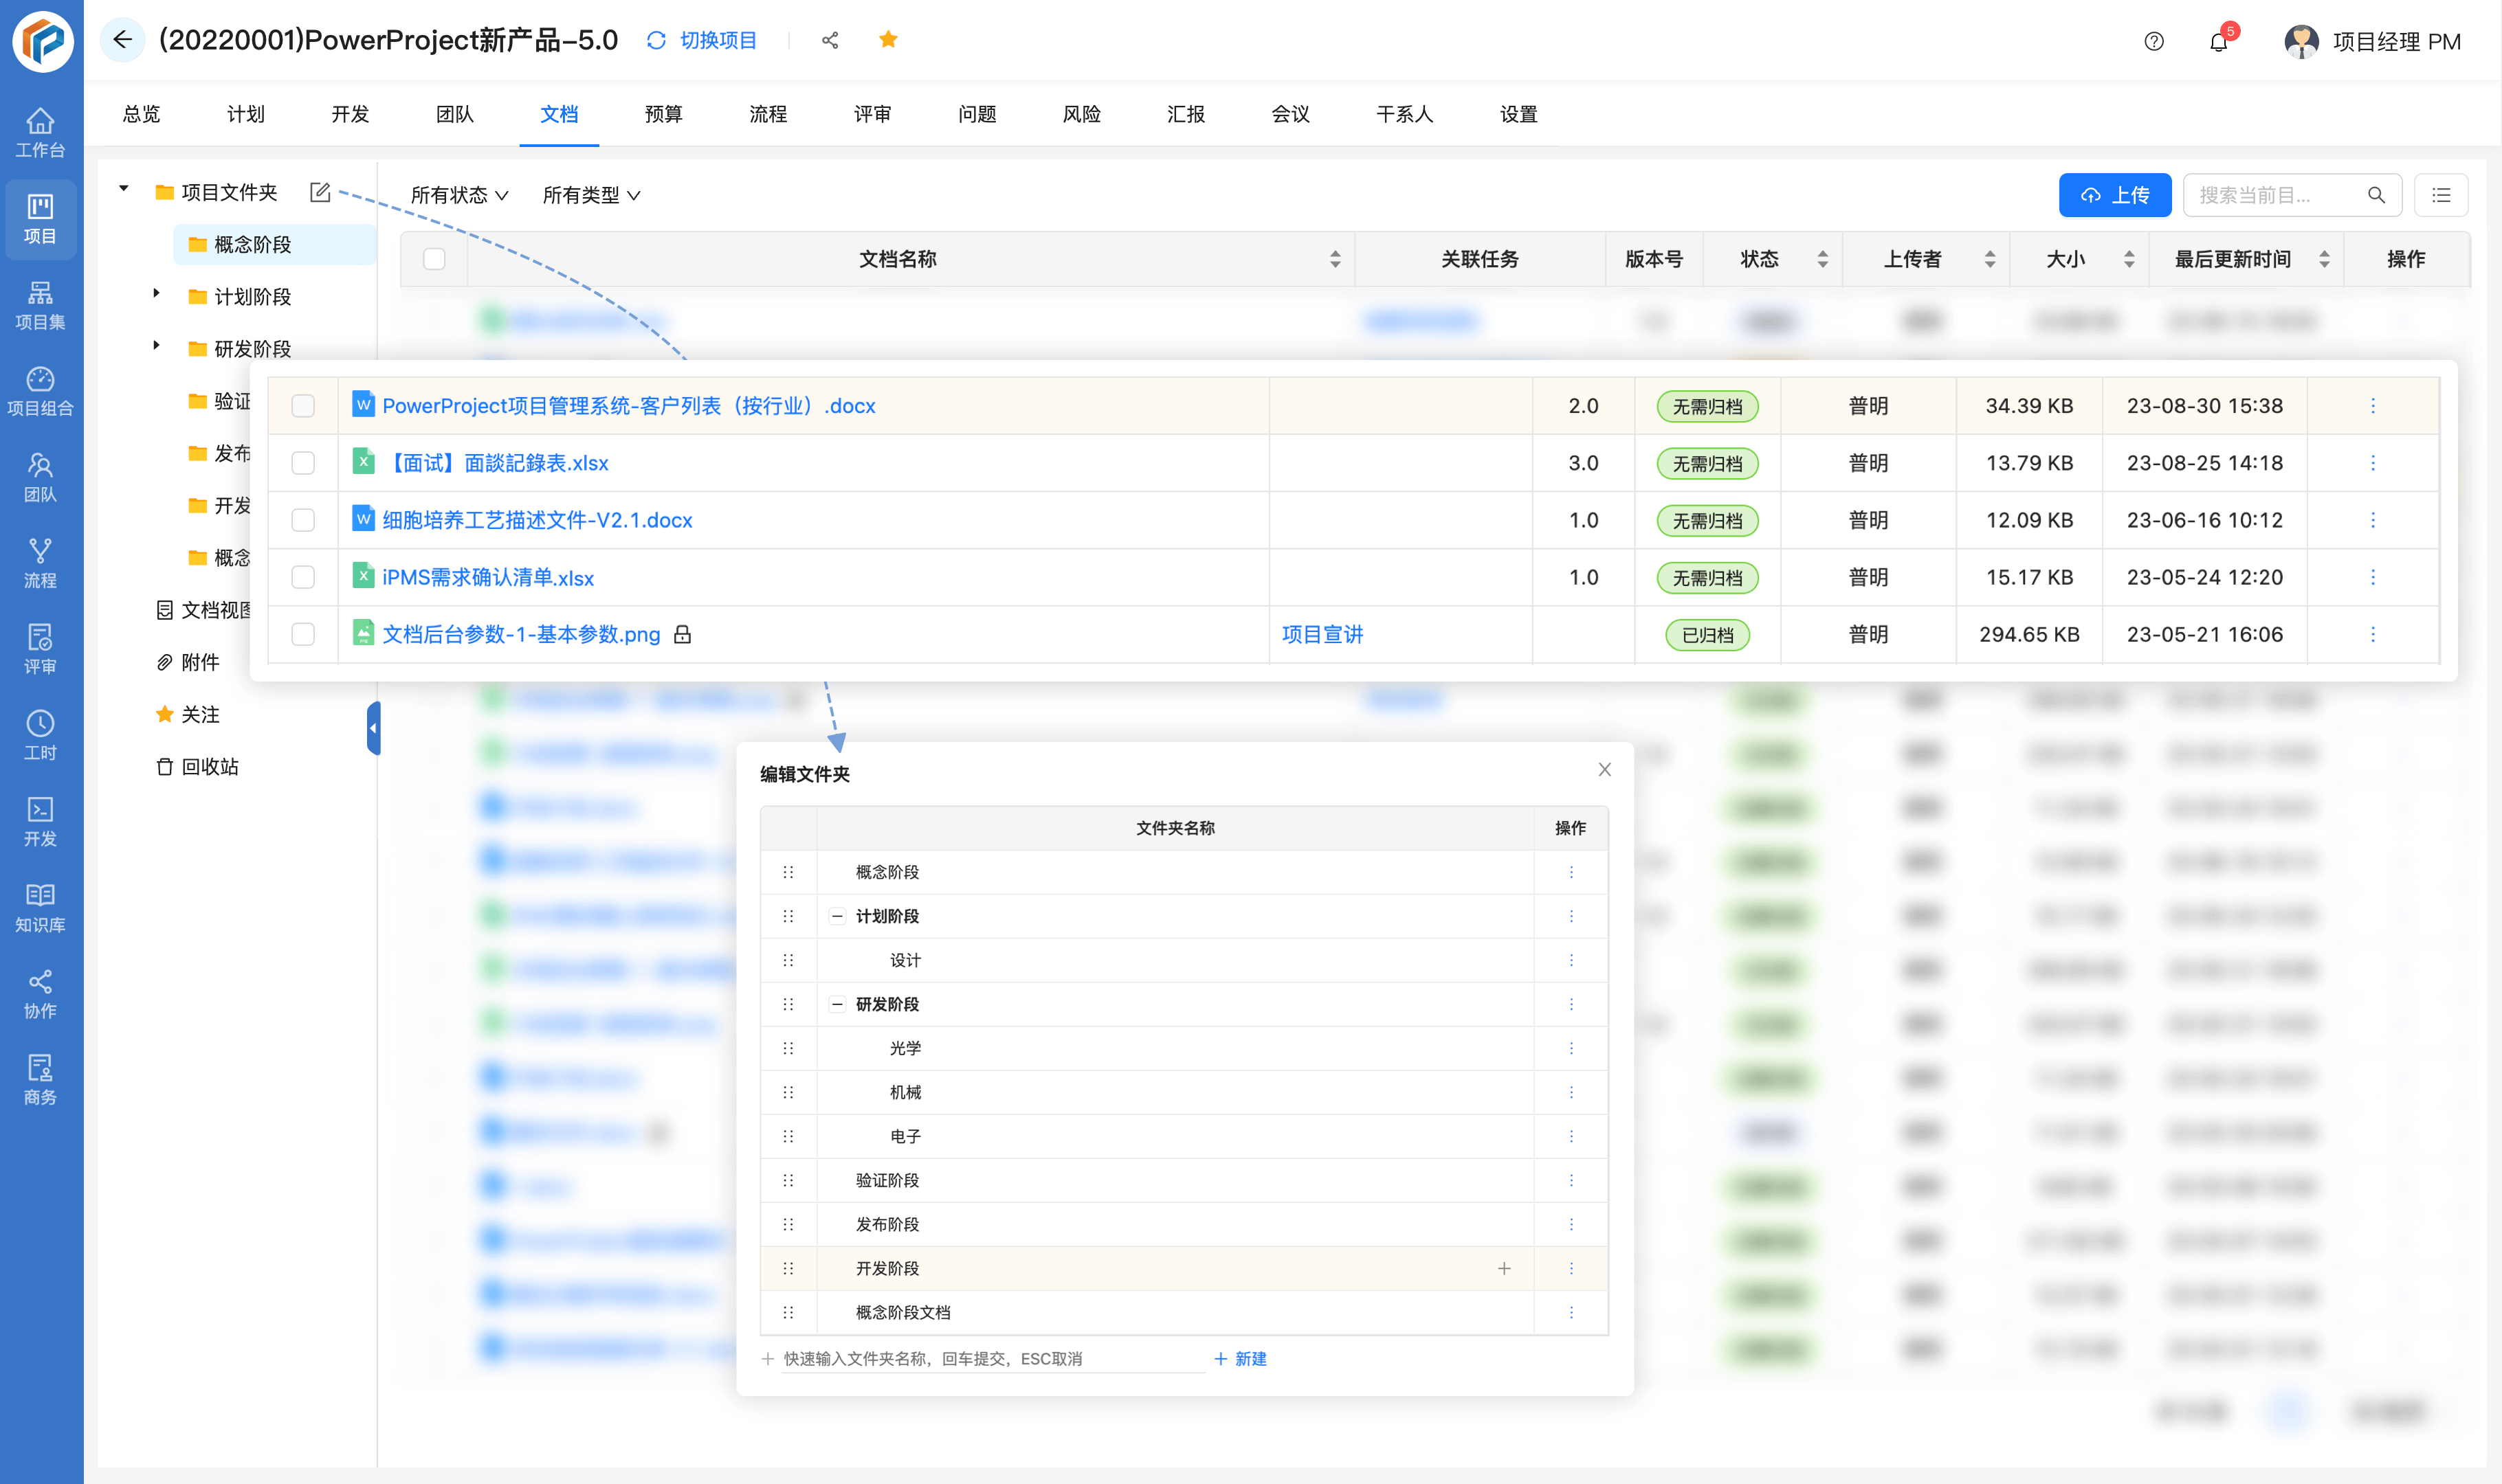Screen dimensions: 2502x1484
Task: Toggle the select-all checkbox in table header
Action: pos(434,259)
